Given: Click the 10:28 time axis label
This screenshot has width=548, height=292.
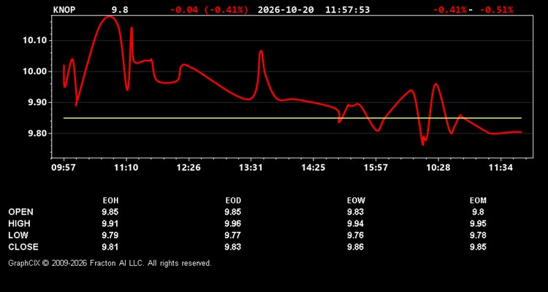Looking at the screenshot, I should pyautogui.click(x=438, y=168).
